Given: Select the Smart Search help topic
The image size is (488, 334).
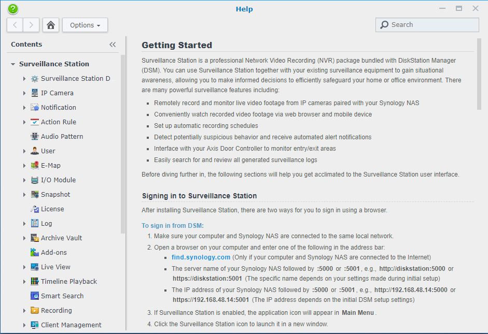Looking at the screenshot, I should tap(62, 296).
